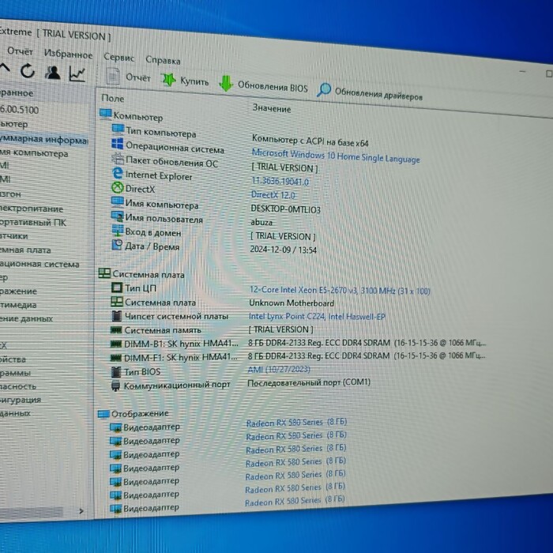Click the Internet Explorer icon

tap(117, 173)
